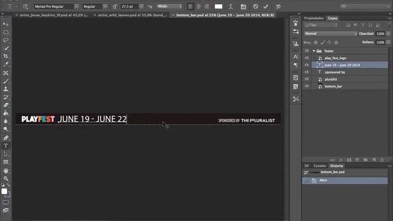Image resolution: width=393 pixels, height=221 pixels.
Task: Select the bottom_bar layer
Action: coord(349,86)
